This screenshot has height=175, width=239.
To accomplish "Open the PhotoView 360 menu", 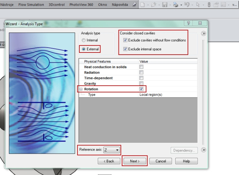I will (81, 5).
